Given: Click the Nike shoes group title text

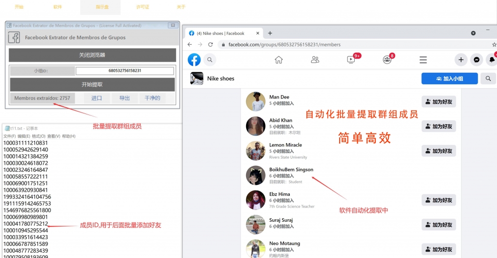Looking at the screenshot, I should point(221,79).
